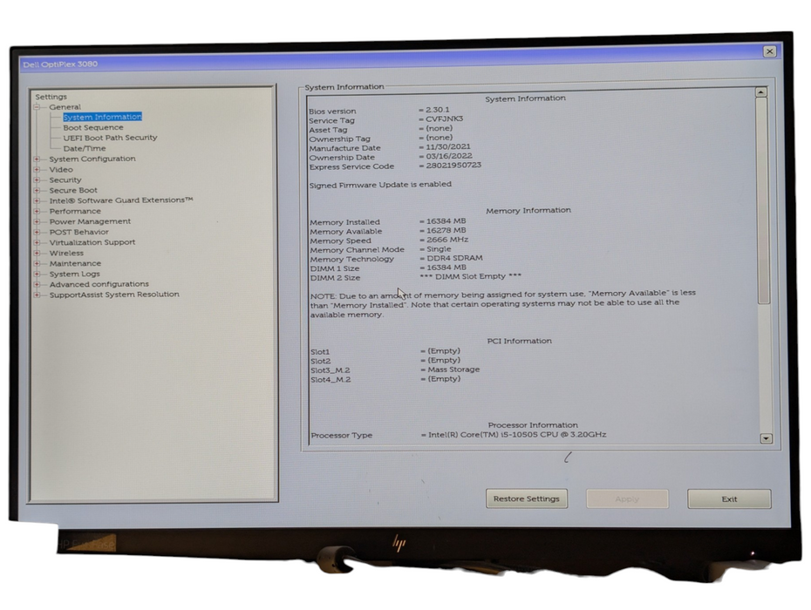
Task: Click the Manufacture Date 11/30/2021
Action: click(448, 146)
